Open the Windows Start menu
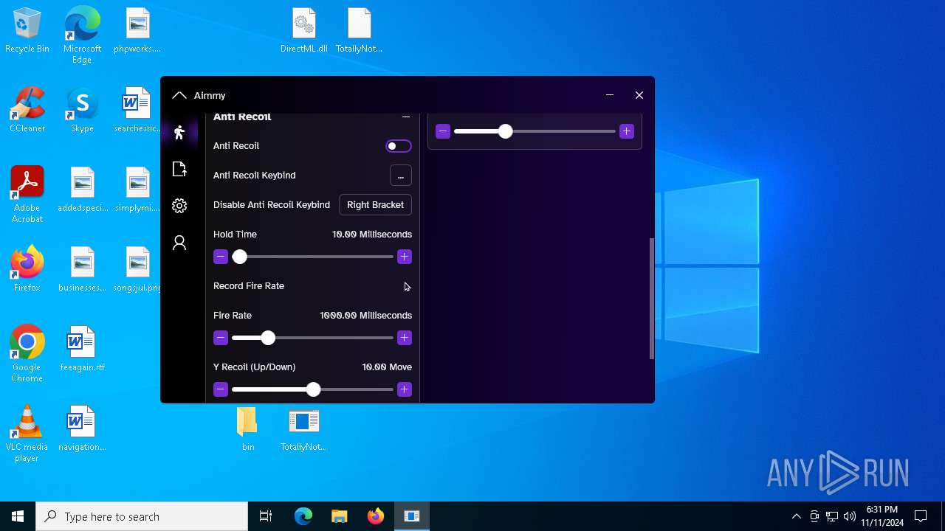The height and width of the screenshot is (531, 945). 18,516
